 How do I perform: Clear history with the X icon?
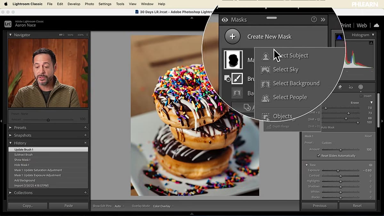[x=85, y=143]
